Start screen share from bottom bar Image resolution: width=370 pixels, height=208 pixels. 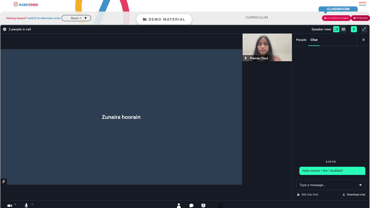pos(203,205)
